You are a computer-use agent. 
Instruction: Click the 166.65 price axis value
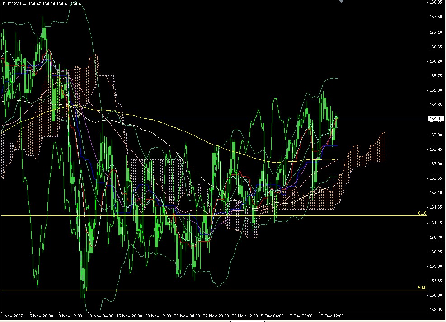[436, 47]
